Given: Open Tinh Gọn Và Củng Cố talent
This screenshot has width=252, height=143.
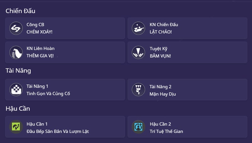Looking at the screenshot, I should pyautogui.click(x=48, y=93).
